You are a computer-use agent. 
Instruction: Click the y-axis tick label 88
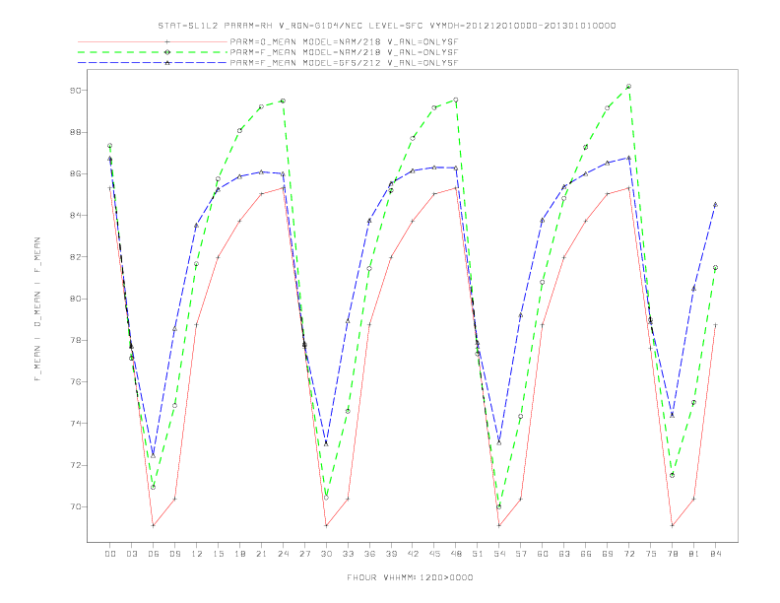tap(75, 132)
